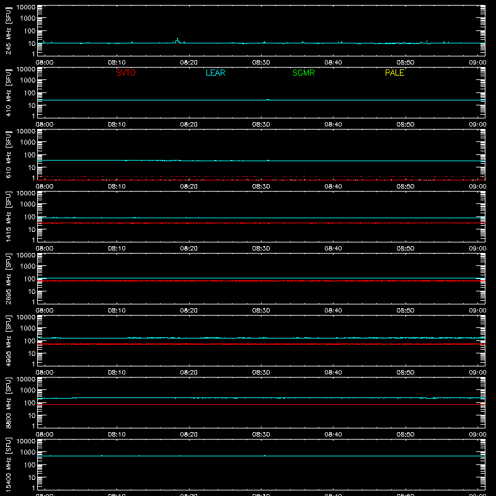Image resolution: width=496 pixels, height=496 pixels.
Task: Click 08:30 label under the 1415 MHz panel
Action: (261, 249)
